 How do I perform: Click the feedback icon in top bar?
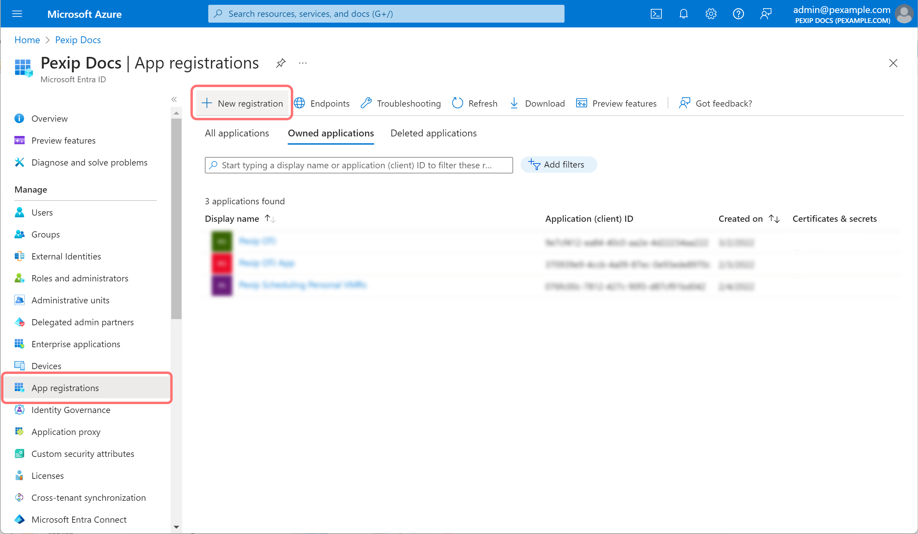(x=766, y=14)
